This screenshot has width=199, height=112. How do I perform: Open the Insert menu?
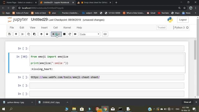tap(44, 28)
